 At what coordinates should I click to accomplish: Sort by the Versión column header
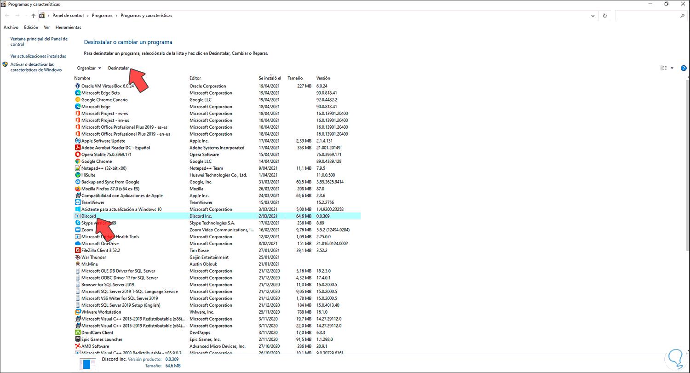pos(323,78)
